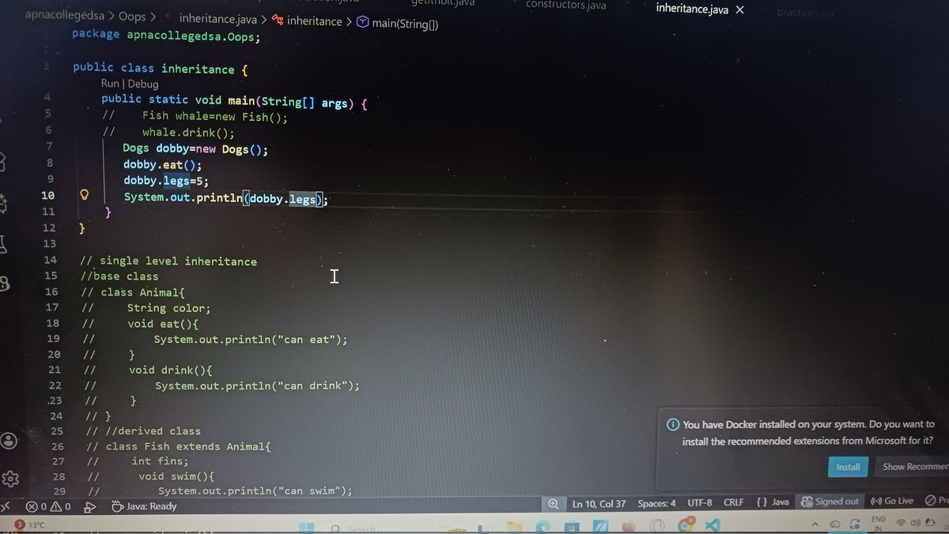Click the 'Dogs dobby=new Dogs();' line
This screenshot has height=534, width=949.
[x=195, y=149]
